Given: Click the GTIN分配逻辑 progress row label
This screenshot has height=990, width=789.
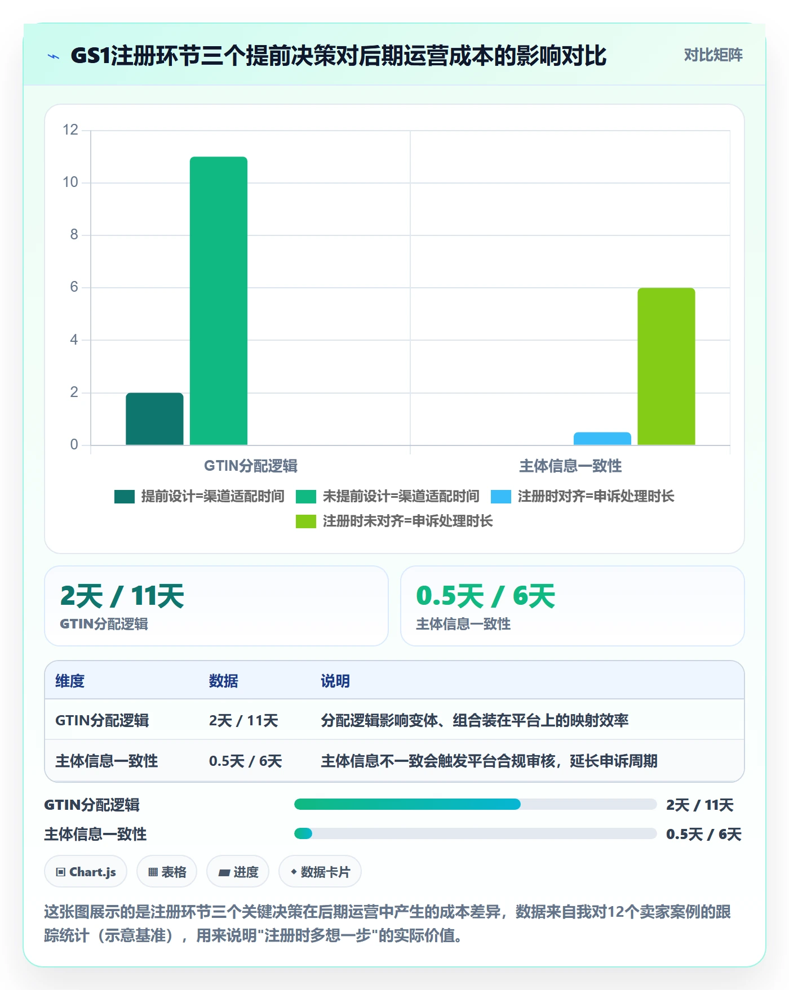Looking at the screenshot, I should coord(92,805).
